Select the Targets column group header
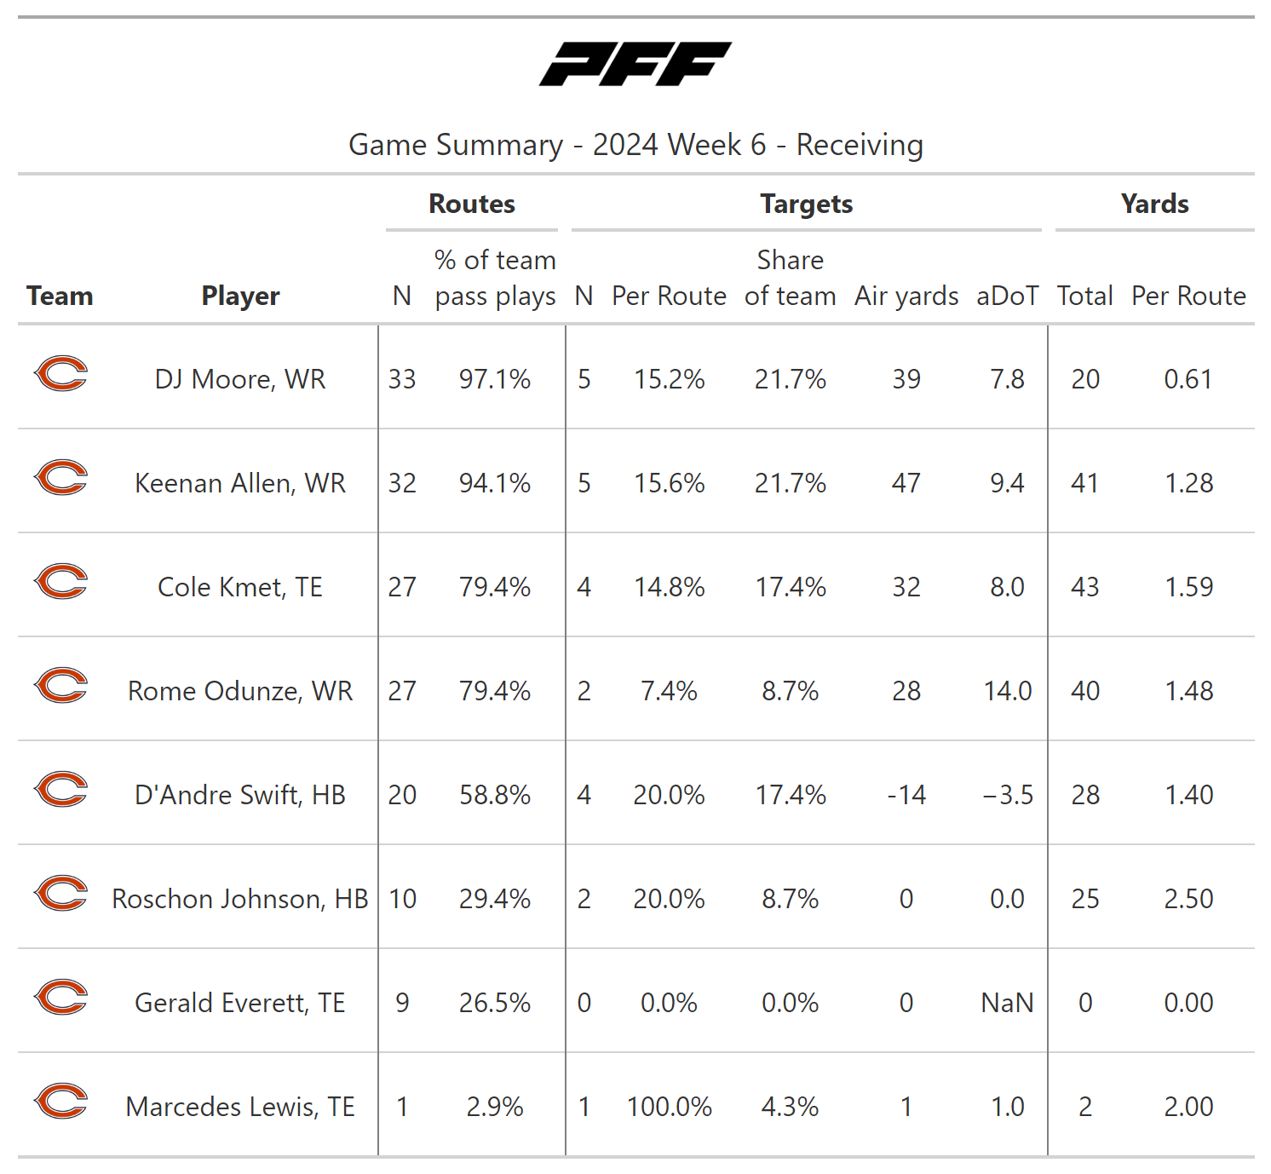1271x1174 pixels. tap(806, 204)
